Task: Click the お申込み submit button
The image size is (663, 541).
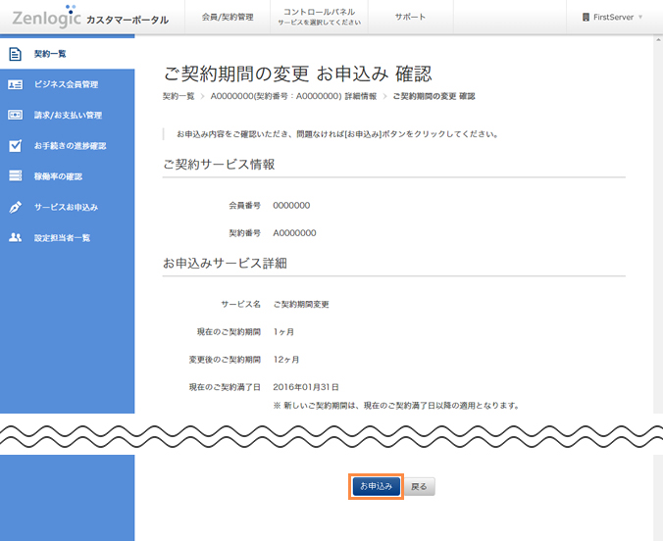Action: [x=376, y=486]
